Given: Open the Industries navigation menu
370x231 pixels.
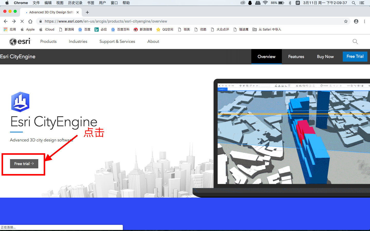Looking at the screenshot, I should pyautogui.click(x=78, y=41).
